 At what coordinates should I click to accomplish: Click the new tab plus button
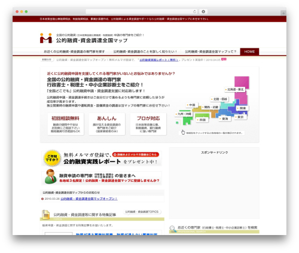(x=283, y=13)
